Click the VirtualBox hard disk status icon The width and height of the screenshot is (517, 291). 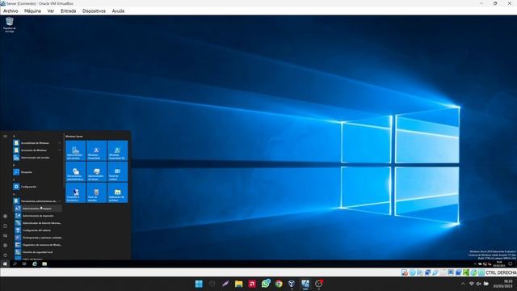coord(405,272)
